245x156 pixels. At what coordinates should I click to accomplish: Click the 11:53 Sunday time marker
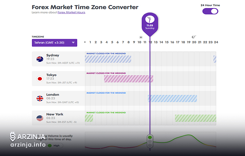[150, 27]
